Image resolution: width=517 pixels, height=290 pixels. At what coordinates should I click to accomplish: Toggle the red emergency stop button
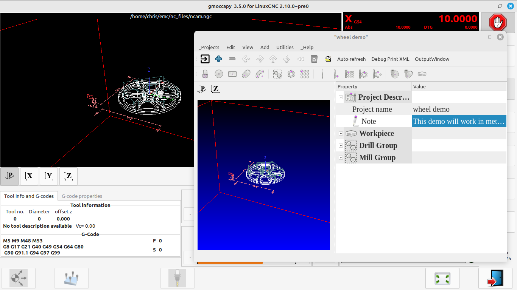tap(498, 23)
